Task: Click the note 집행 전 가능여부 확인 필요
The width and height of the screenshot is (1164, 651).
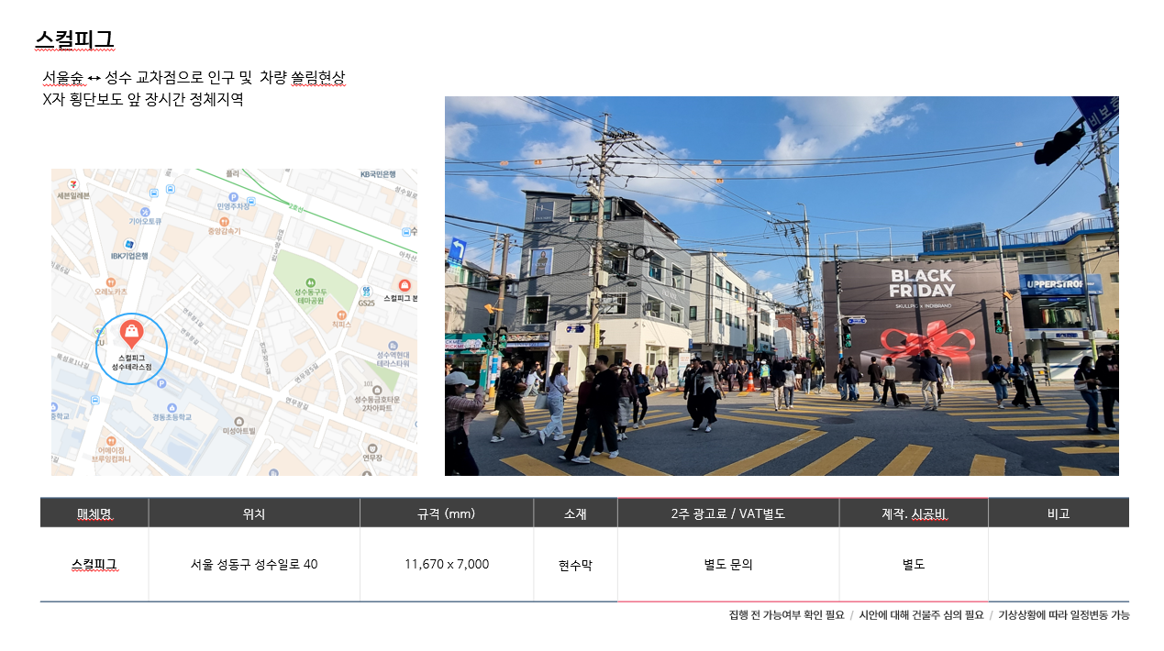Action: (786, 615)
